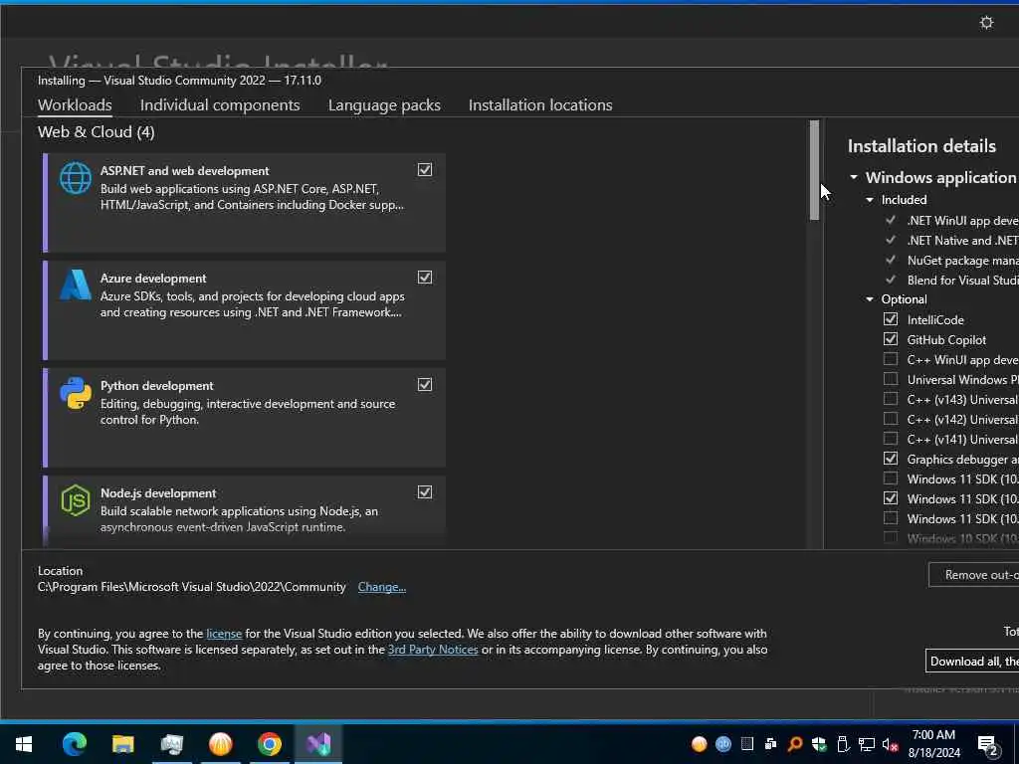This screenshot has width=1019, height=764.
Task: Check the Universal Windows Platform option
Action: pyautogui.click(x=891, y=379)
